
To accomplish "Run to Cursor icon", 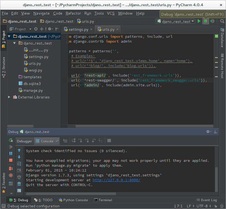I will coord(101,141).
